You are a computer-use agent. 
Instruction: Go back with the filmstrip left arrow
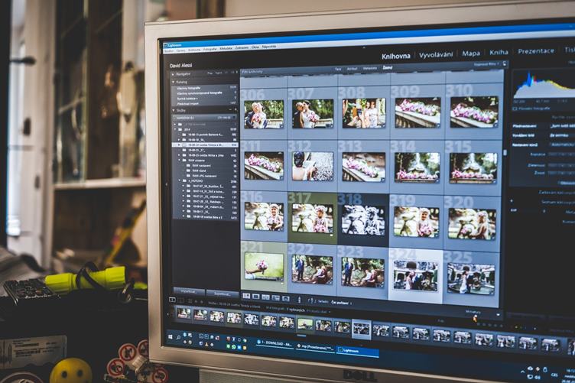196,301
